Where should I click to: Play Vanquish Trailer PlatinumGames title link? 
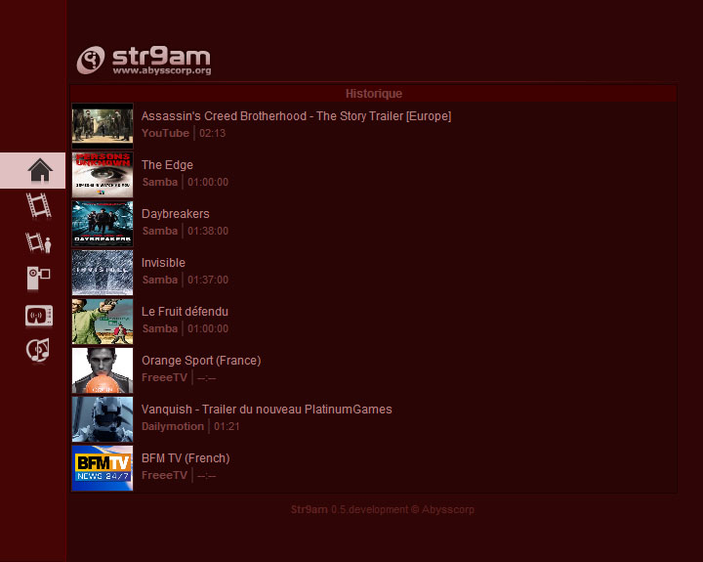pos(267,410)
